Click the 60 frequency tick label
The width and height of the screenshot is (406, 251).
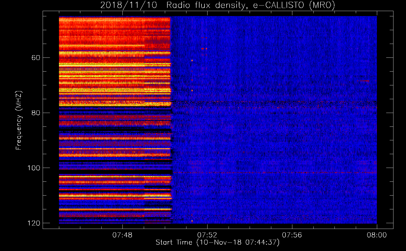pyautogui.click(x=36, y=58)
